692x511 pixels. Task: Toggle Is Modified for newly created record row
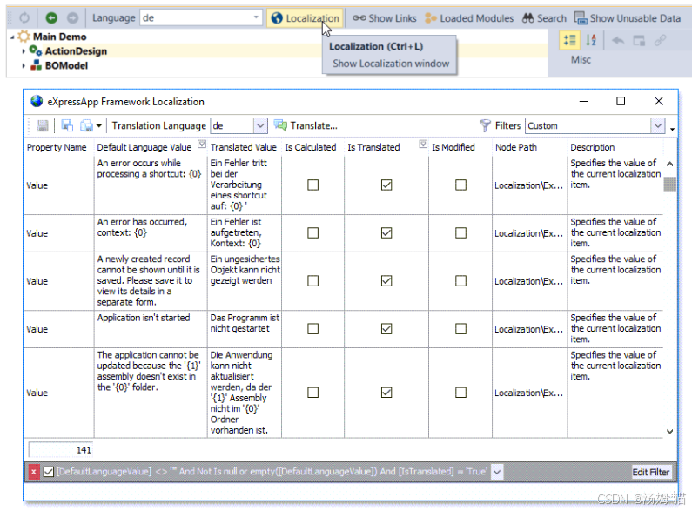(460, 281)
